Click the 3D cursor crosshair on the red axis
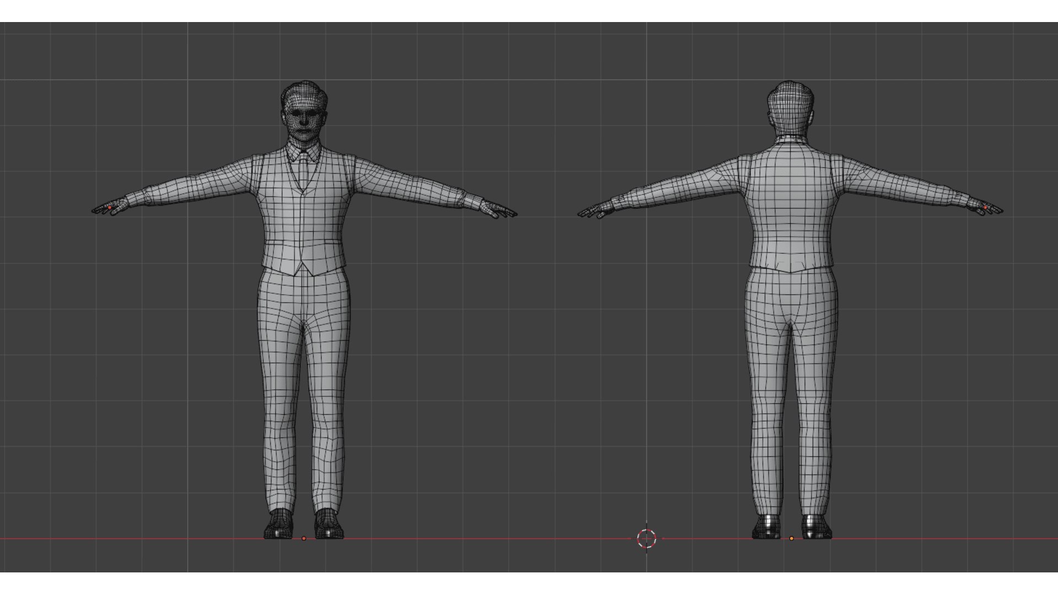 click(x=646, y=538)
